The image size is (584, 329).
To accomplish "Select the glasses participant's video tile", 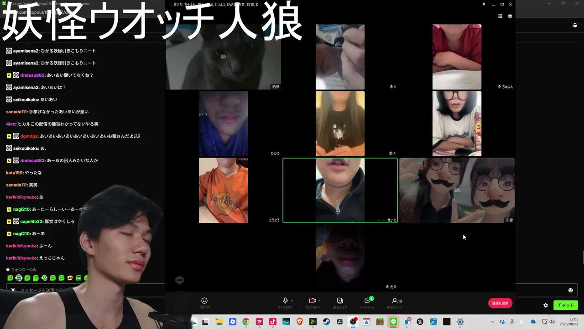I will pos(457,123).
